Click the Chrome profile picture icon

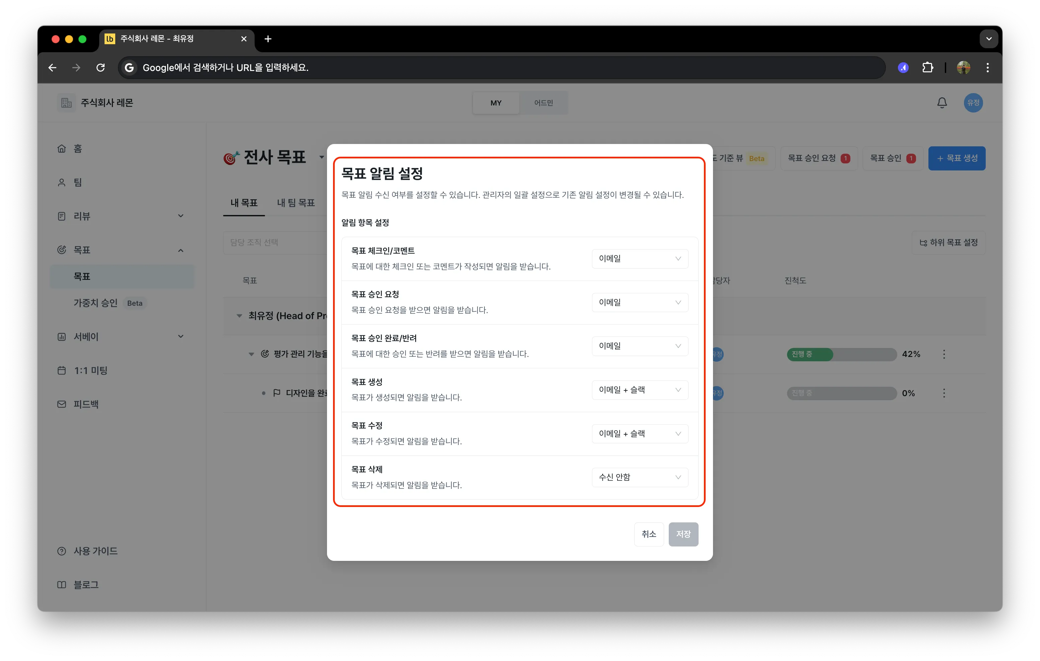point(963,67)
